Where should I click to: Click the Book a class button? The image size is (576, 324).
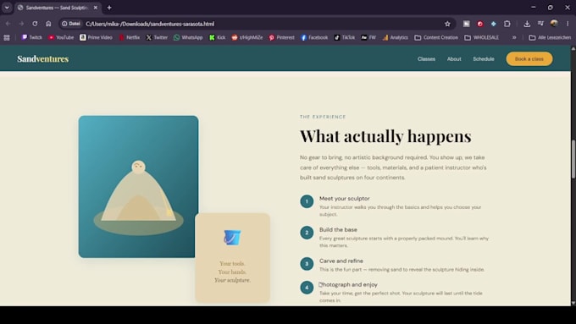(529, 58)
